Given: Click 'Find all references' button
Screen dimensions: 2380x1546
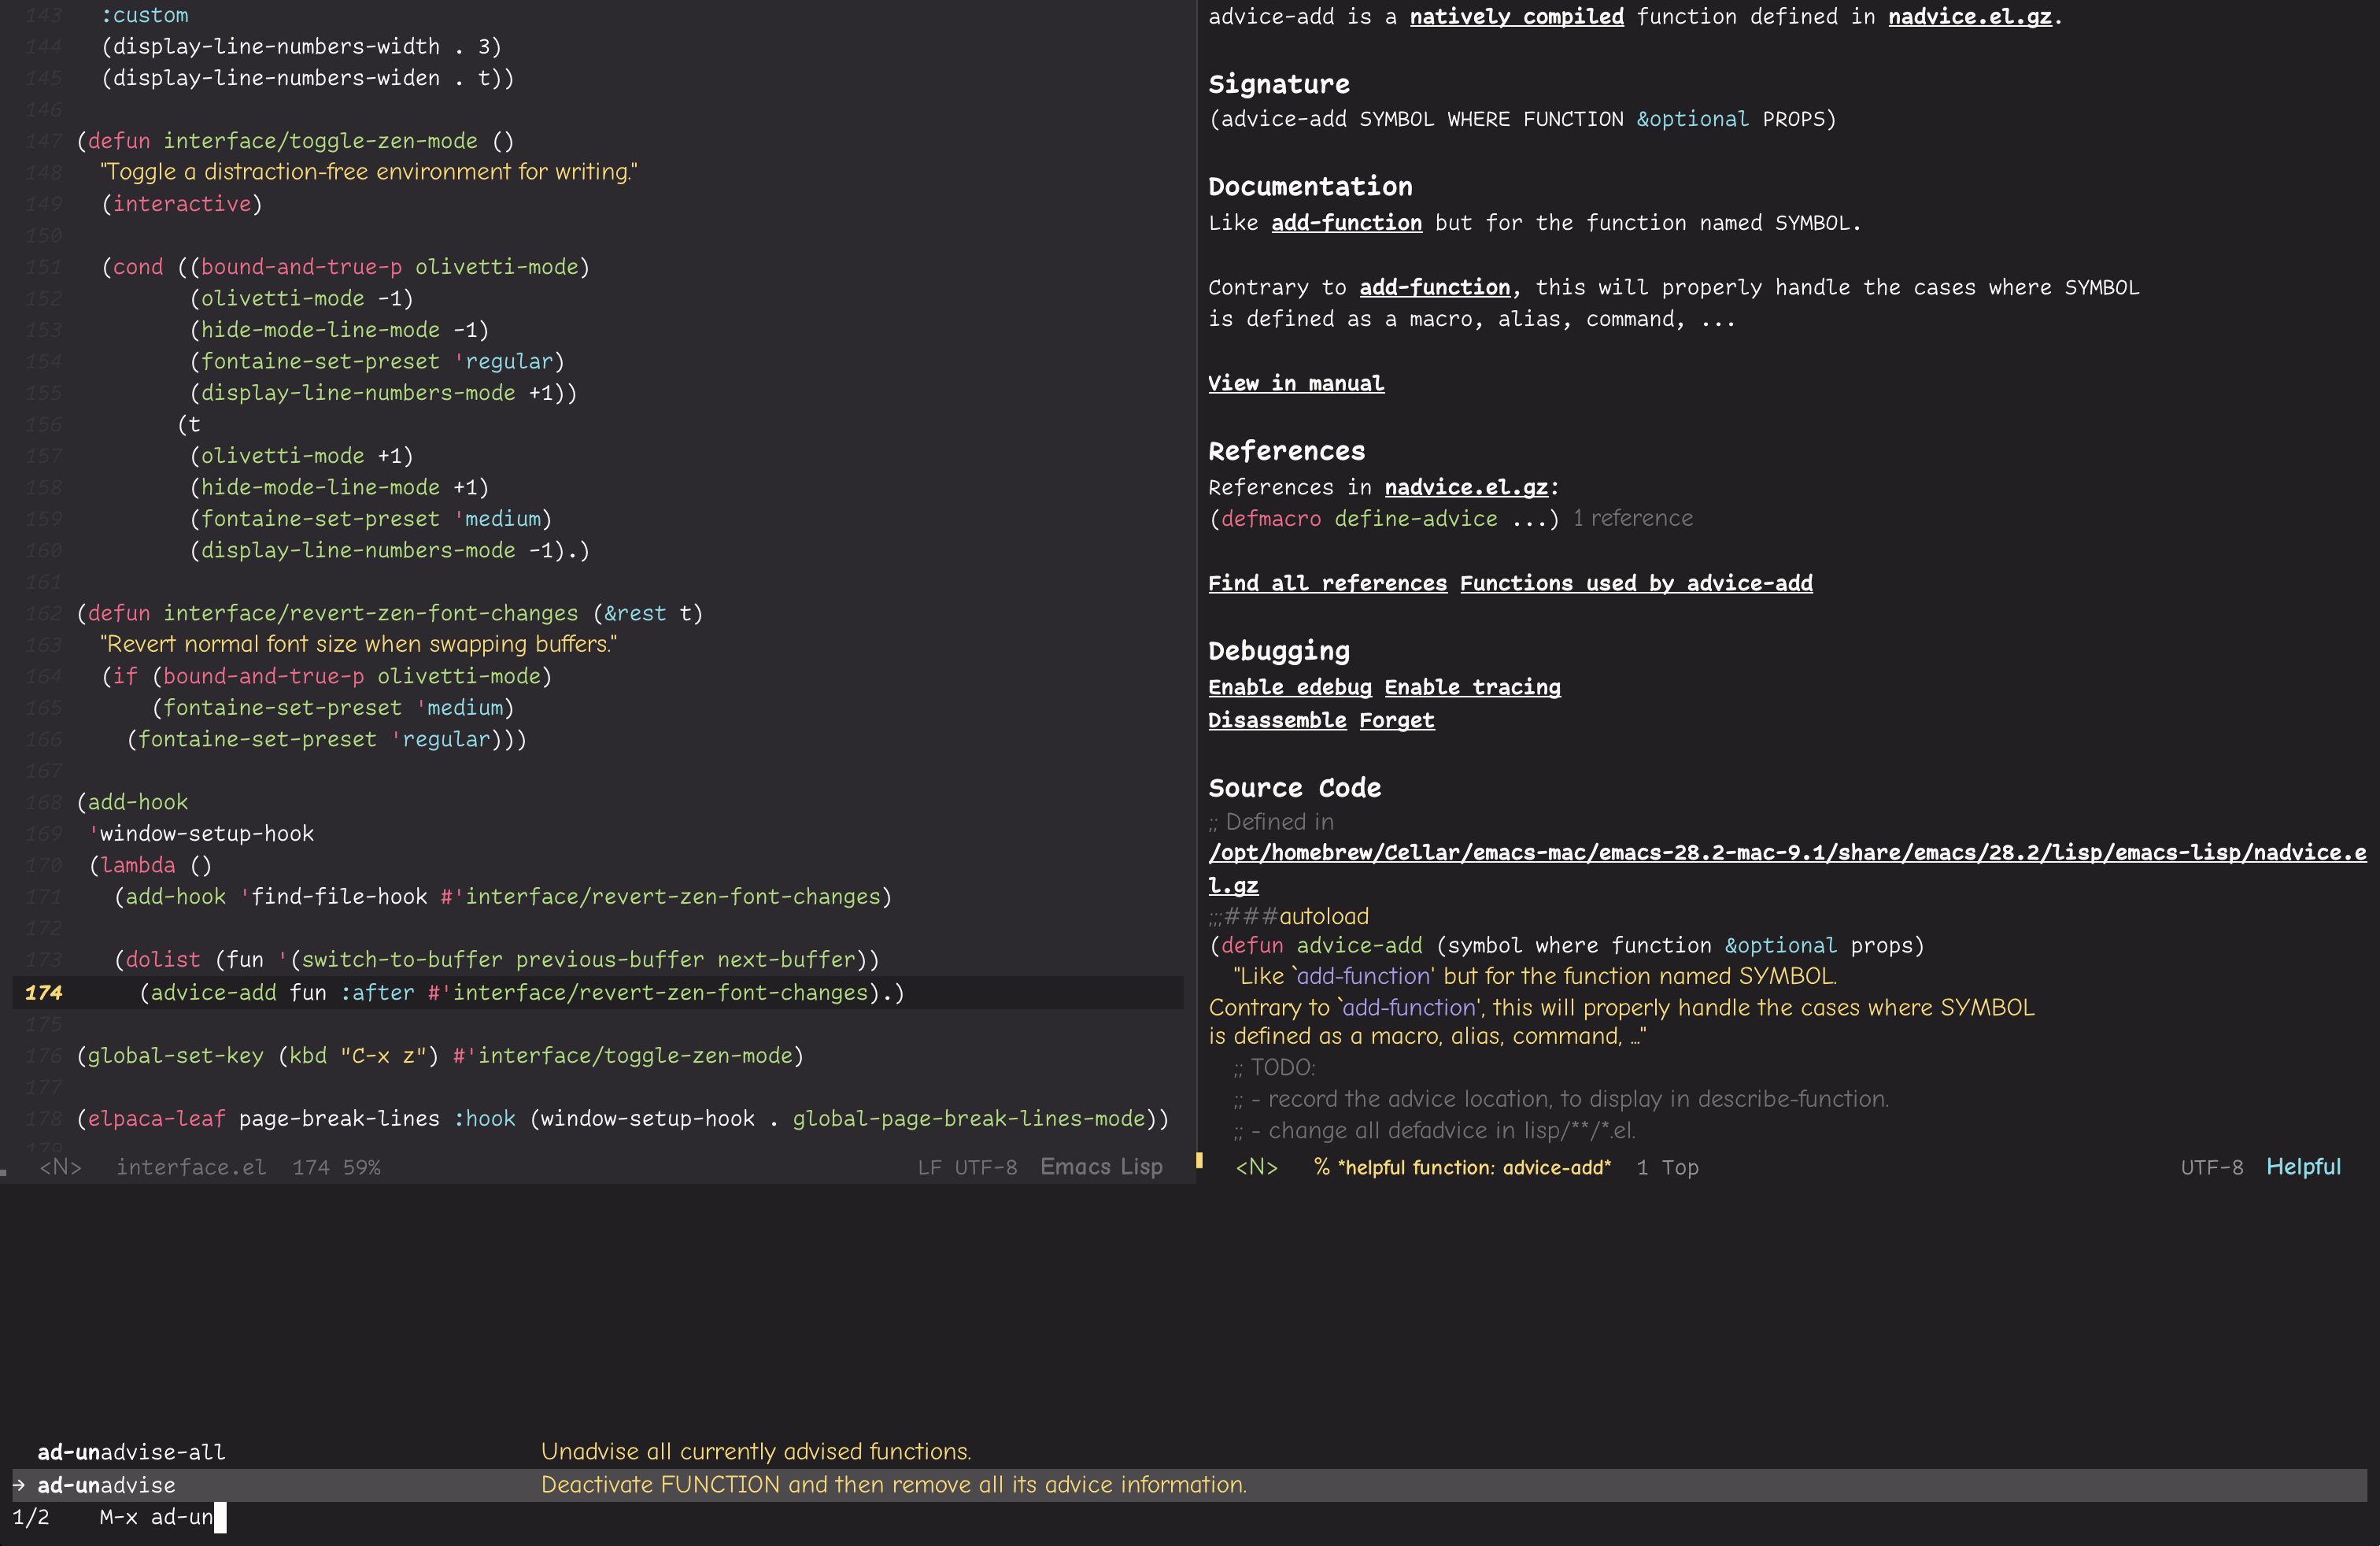Looking at the screenshot, I should pyautogui.click(x=1327, y=583).
